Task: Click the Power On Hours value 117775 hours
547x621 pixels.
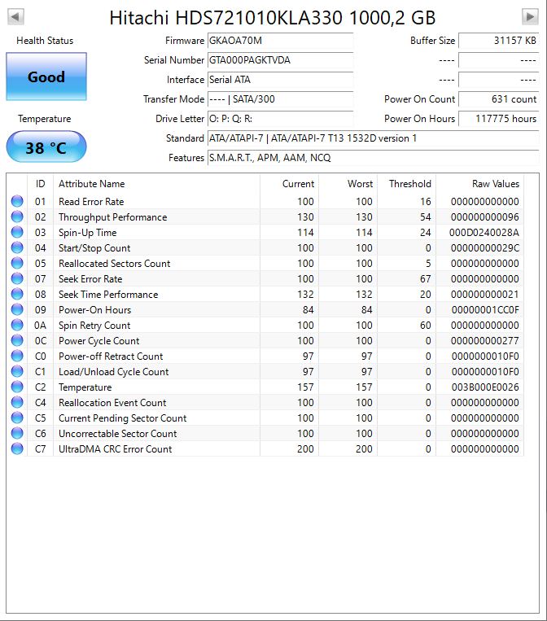Action: (499, 118)
